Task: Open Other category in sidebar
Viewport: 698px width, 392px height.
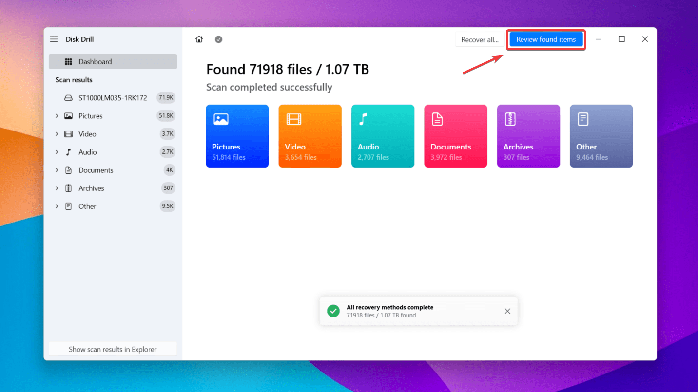Action: click(x=113, y=206)
